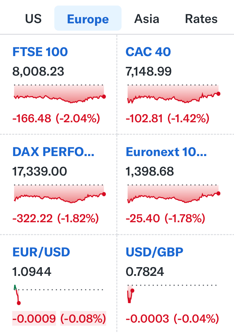Click the EUR/USD mini chart
The width and height of the screenshot is (234, 333).
(17, 294)
